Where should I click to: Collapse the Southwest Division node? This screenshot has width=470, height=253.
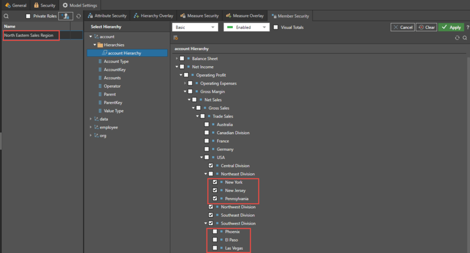coord(205,223)
